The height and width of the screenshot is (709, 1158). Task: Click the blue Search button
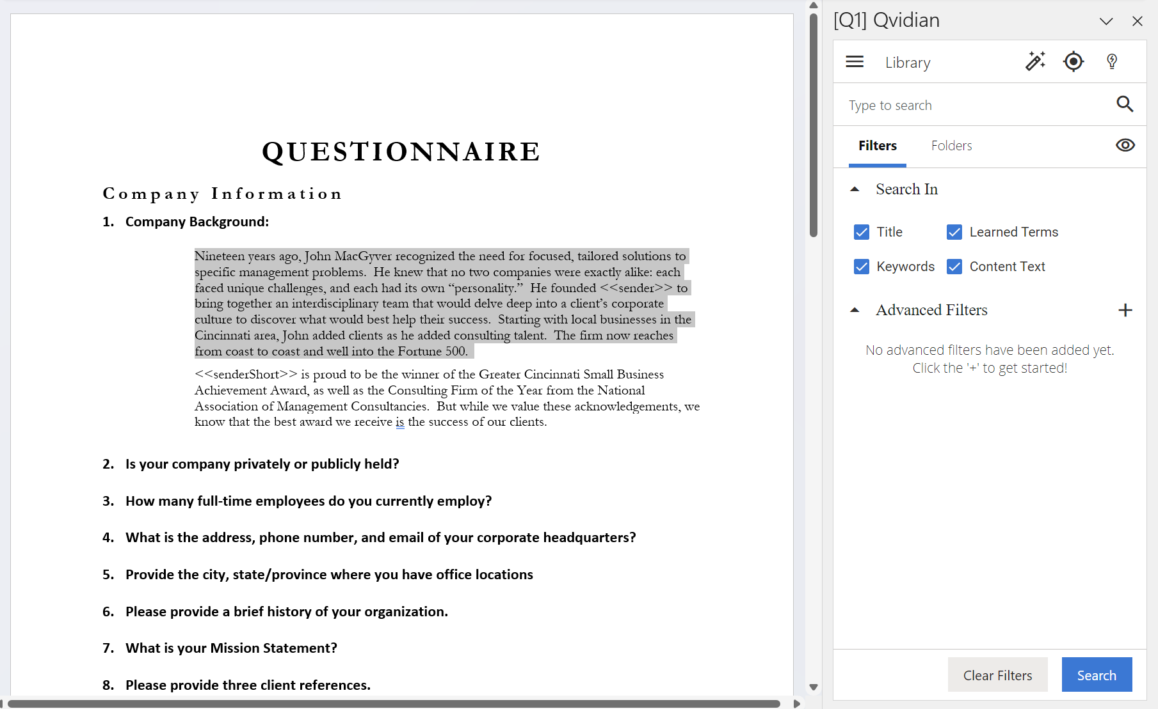pos(1097,675)
